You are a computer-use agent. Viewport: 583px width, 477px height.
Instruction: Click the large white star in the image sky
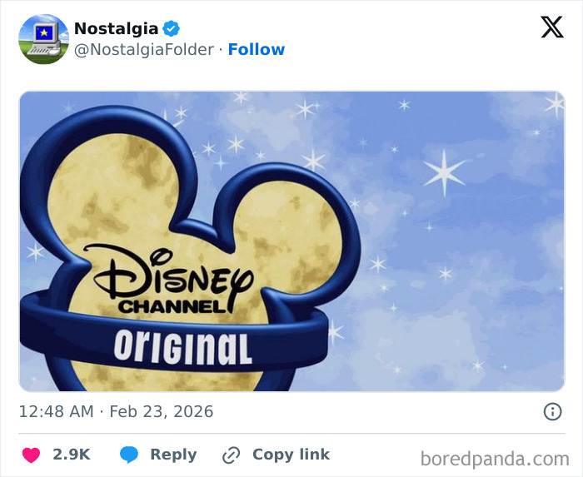tap(444, 172)
